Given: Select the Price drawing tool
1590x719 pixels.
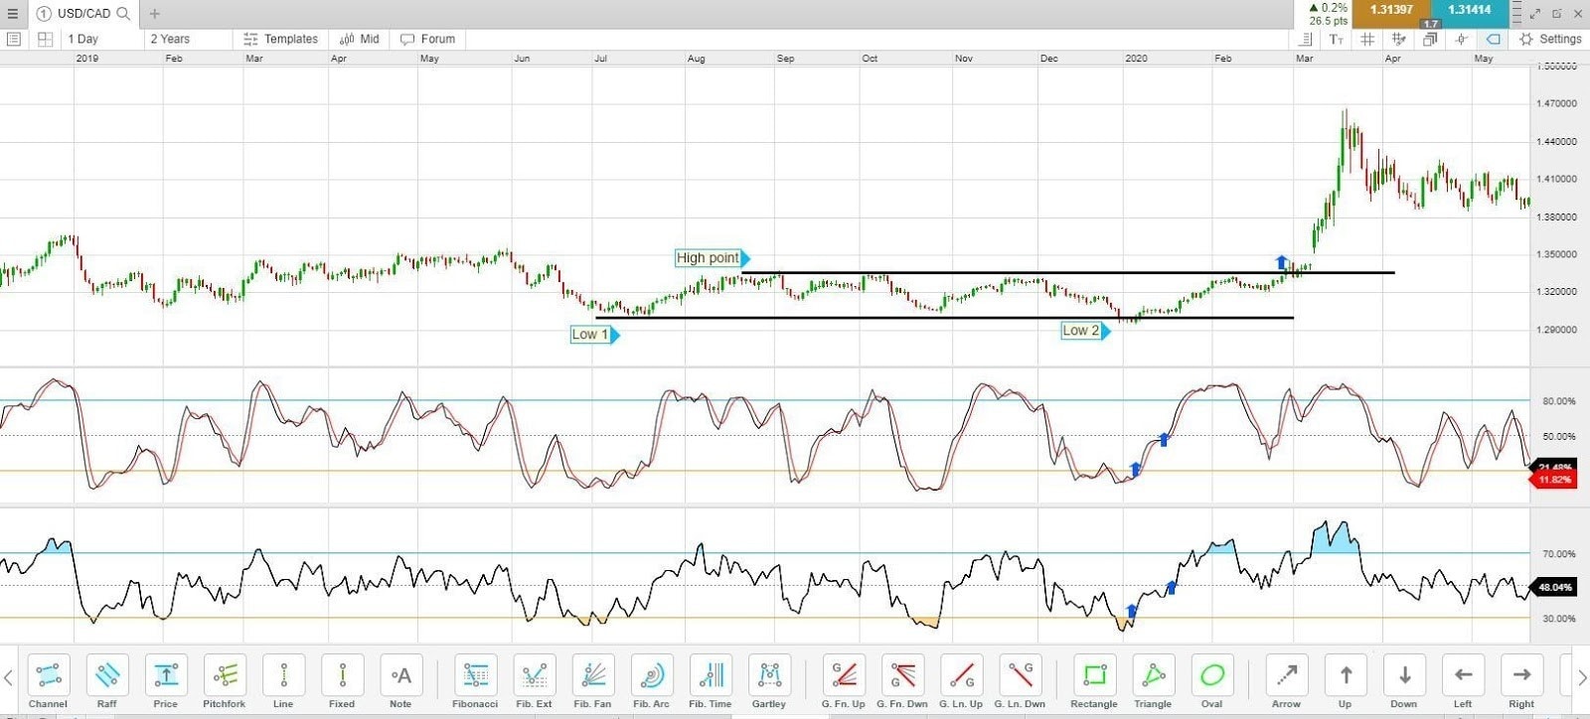Looking at the screenshot, I should coord(166,681).
